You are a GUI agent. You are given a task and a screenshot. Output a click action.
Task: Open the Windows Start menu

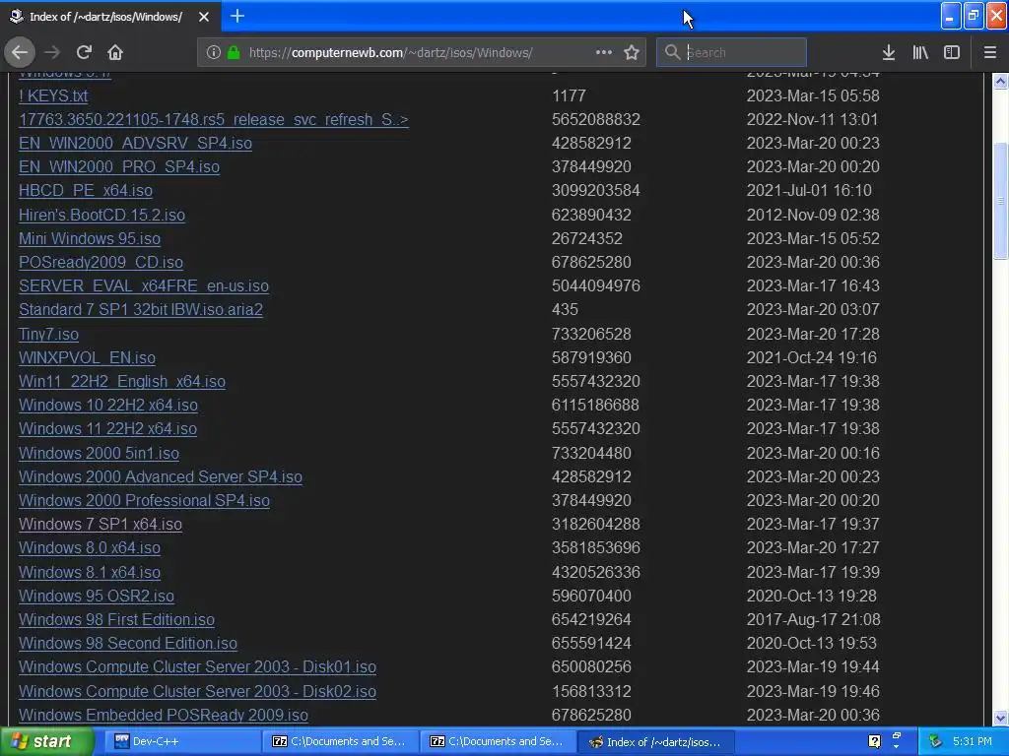tap(45, 741)
